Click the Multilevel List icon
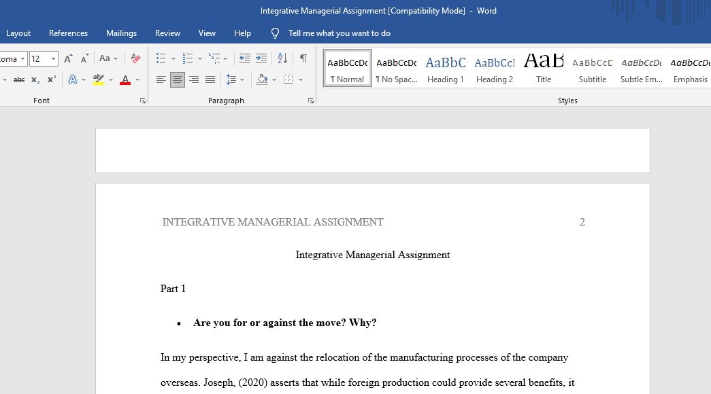Viewport: 711px width, 394px height. coord(214,58)
